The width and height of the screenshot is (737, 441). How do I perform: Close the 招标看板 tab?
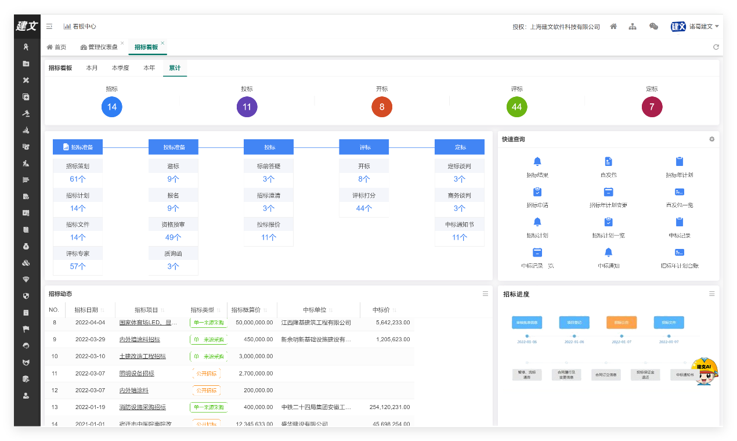(x=163, y=43)
